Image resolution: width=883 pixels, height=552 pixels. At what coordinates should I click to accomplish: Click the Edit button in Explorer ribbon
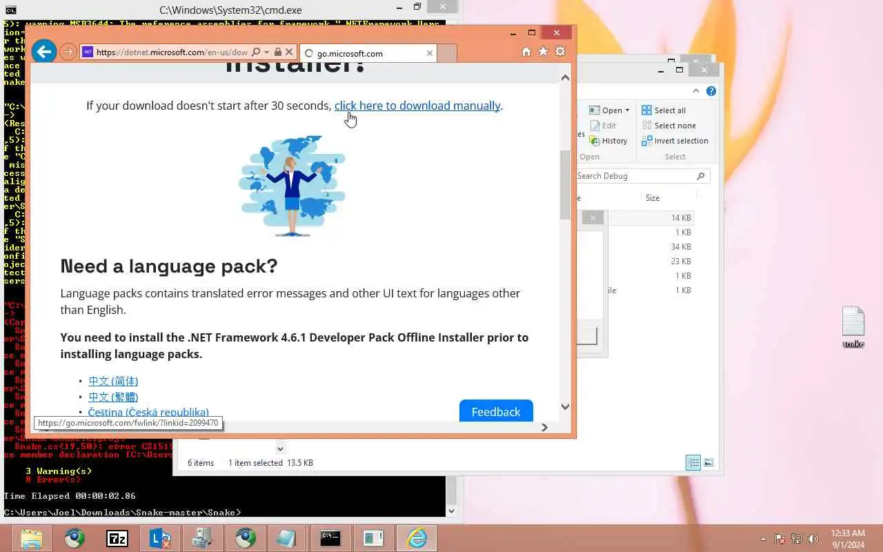(603, 126)
